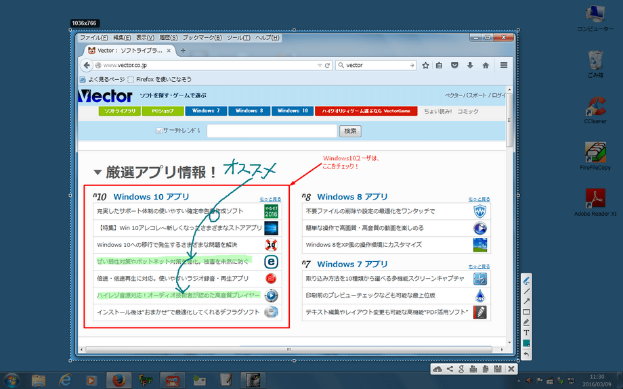623x389 pixels.
Task: Bookmark this page with the star
Action: pyautogui.click(x=425, y=66)
